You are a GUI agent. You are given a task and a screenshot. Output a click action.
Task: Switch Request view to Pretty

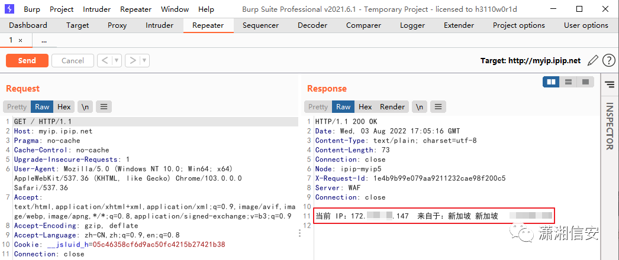pos(17,107)
